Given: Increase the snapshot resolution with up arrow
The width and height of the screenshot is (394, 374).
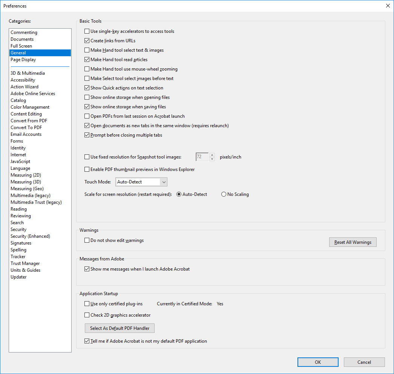Looking at the screenshot, I should click(x=212, y=155).
